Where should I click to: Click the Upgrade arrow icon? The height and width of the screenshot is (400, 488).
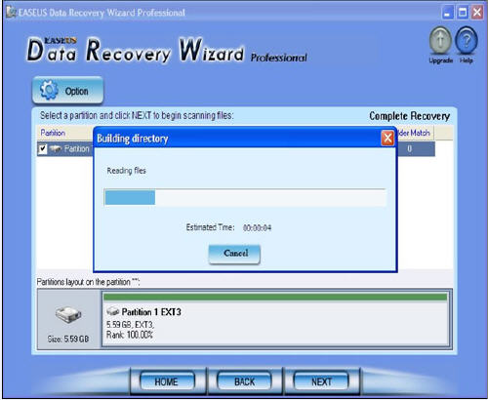(440, 40)
